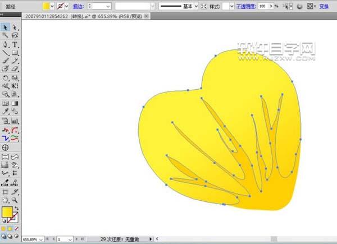Switch to Draw Behind mode
The height and width of the screenshot is (244, 337).
tap(10, 236)
